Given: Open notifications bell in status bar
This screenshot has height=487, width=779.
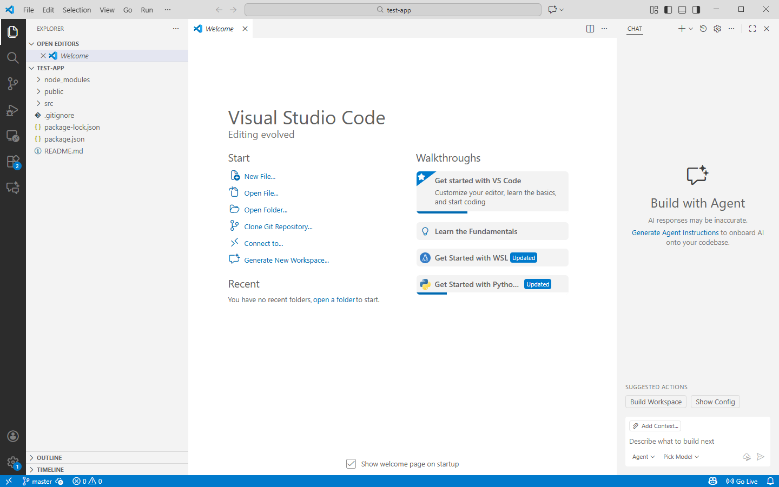Looking at the screenshot, I should (x=770, y=481).
